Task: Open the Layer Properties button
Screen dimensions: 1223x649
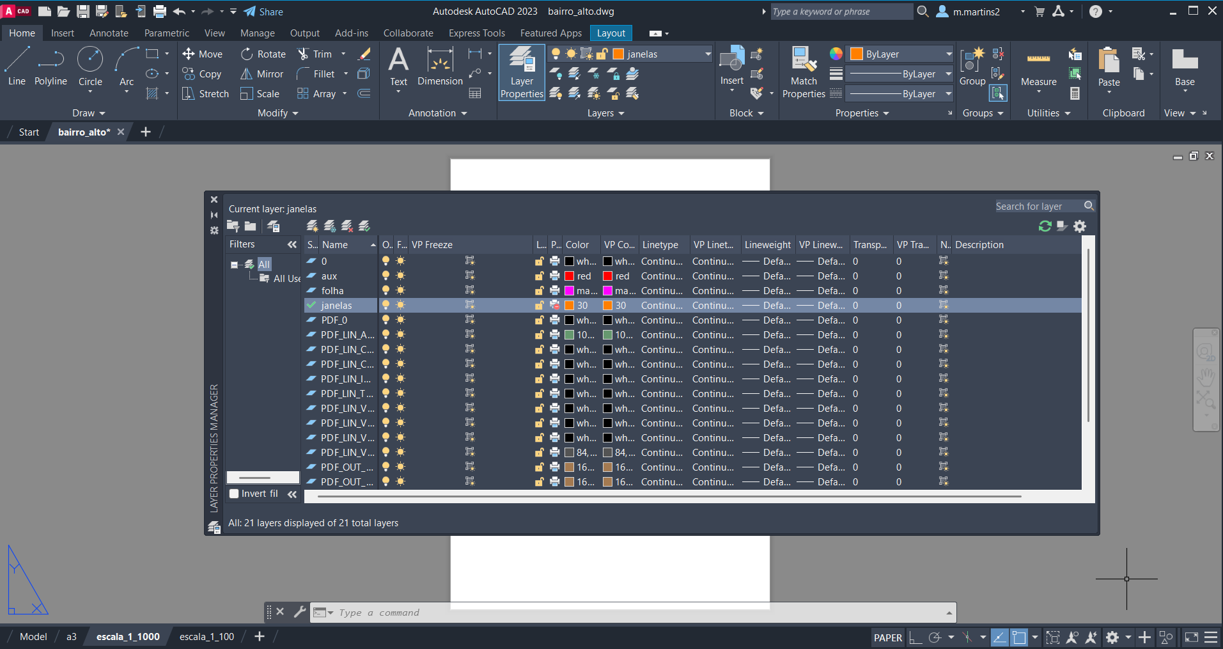Action: pos(522,72)
